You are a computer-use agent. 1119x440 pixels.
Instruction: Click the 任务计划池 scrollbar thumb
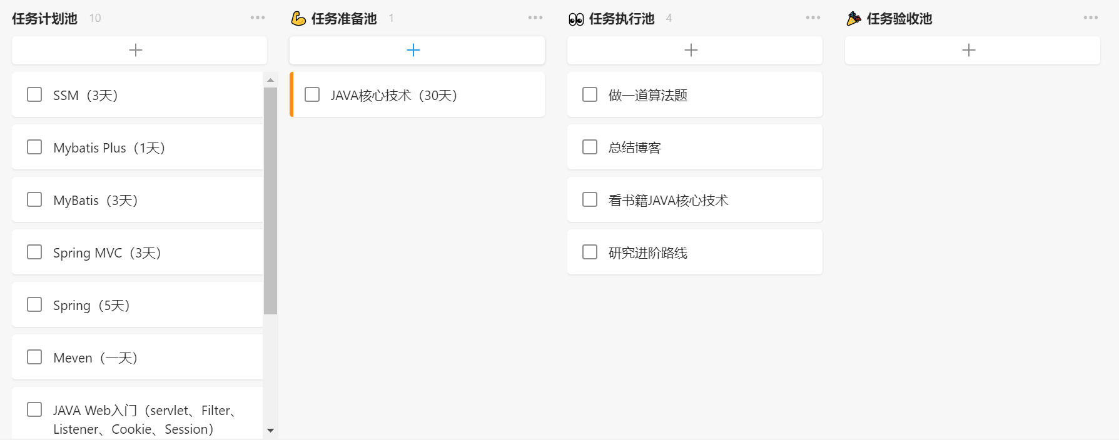[270, 201]
